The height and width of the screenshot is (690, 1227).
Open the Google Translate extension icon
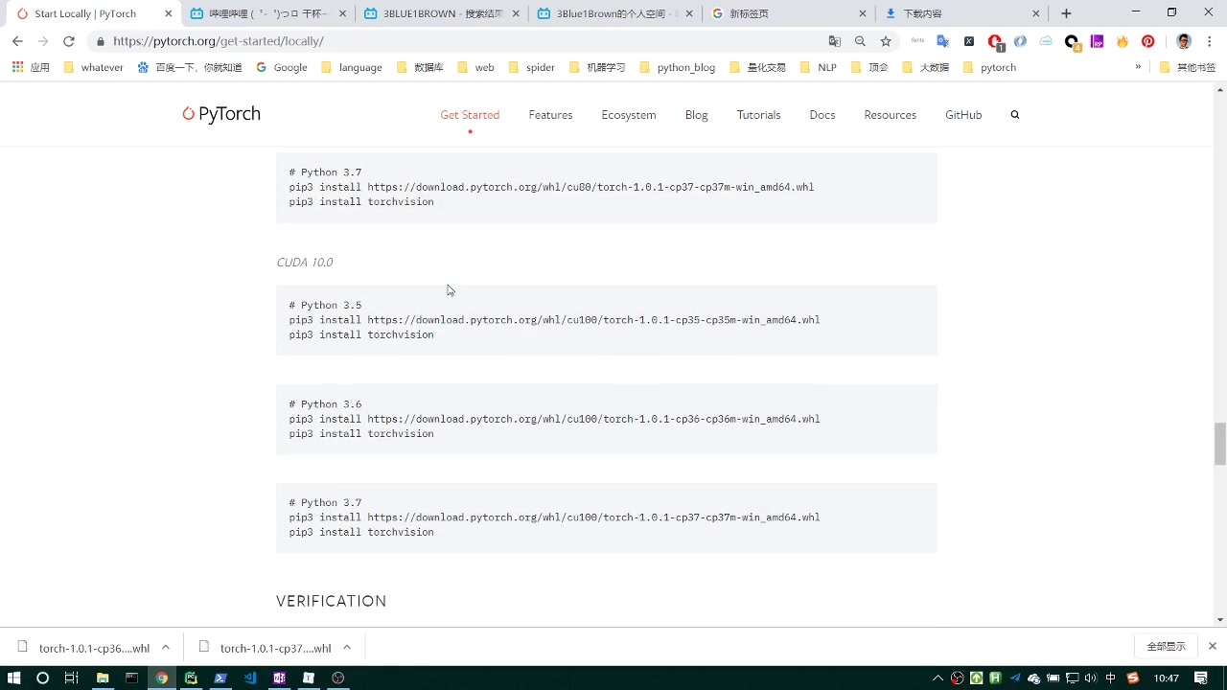[x=943, y=41]
